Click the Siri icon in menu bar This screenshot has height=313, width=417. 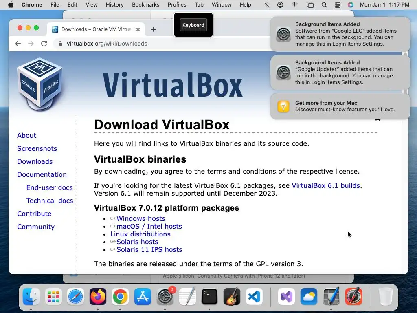click(x=351, y=5)
